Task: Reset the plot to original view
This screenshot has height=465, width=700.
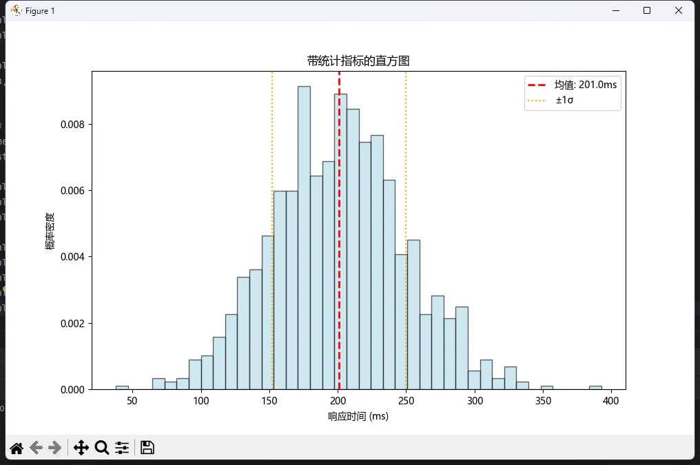Action: click(x=17, y=448)
